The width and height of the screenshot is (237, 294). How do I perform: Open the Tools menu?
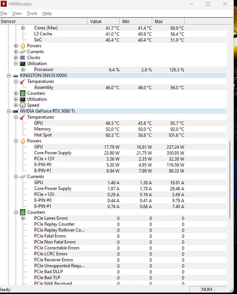click(32, 13)
